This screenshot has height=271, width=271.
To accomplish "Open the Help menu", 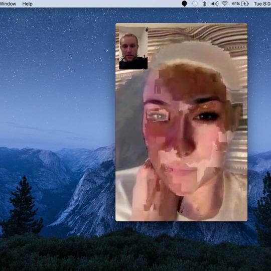I will [27, 4].
